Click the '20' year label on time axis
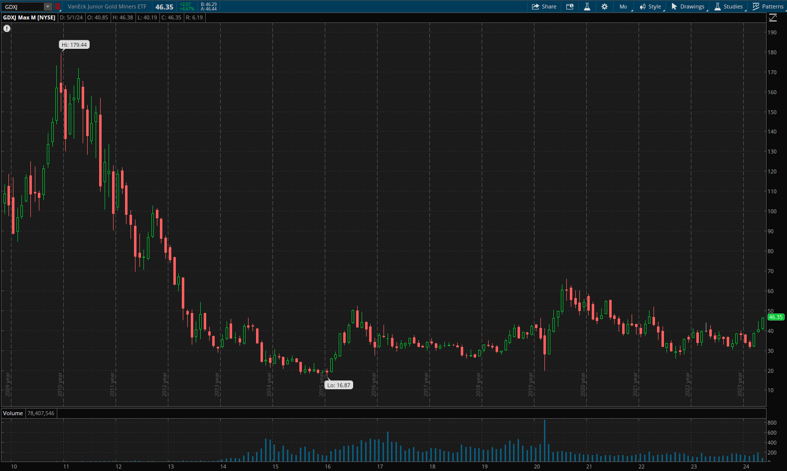Viewport: 787px width, 471px height. click(x=537, y=467)
